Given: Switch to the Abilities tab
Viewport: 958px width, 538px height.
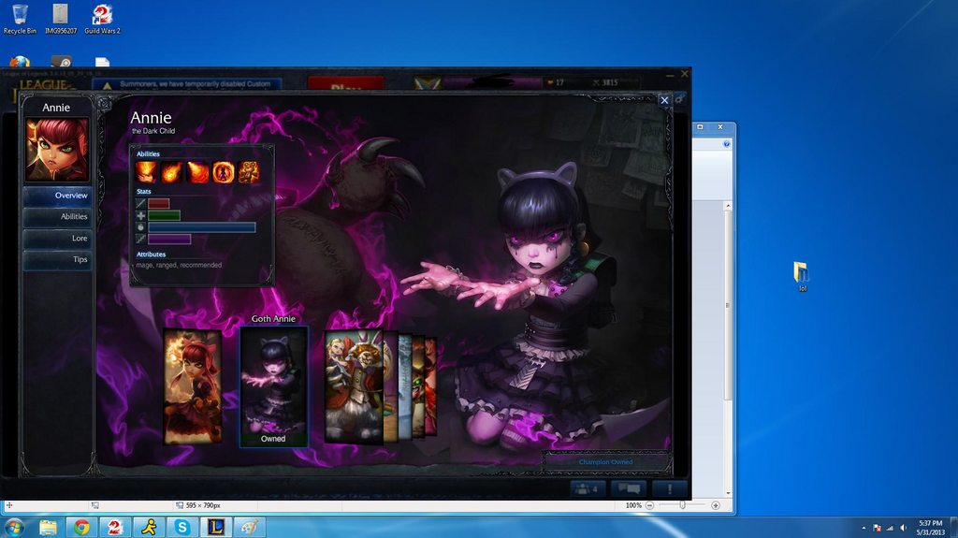Looking at the screenshot, I should pos(57,216).
